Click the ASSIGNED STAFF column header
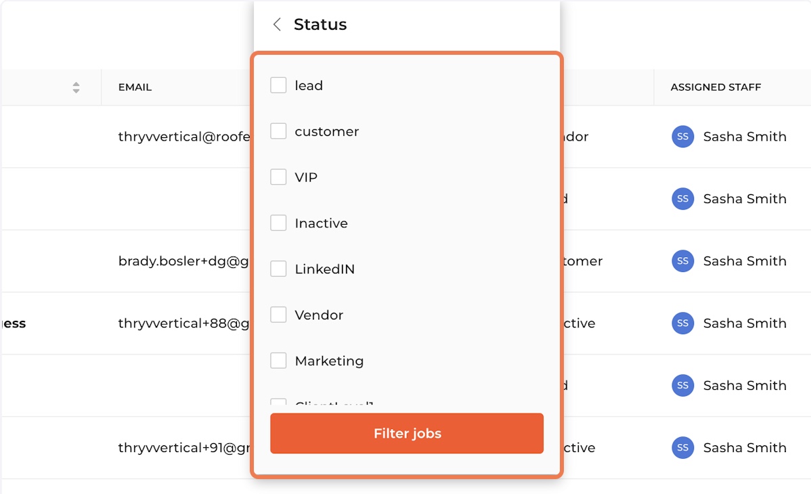Viewport: 811px width, 494px height. (x=716, y=87)
